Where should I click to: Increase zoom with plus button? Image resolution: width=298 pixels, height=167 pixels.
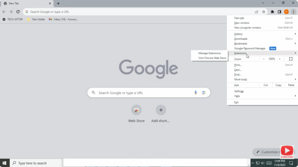(x=280, y=59)
